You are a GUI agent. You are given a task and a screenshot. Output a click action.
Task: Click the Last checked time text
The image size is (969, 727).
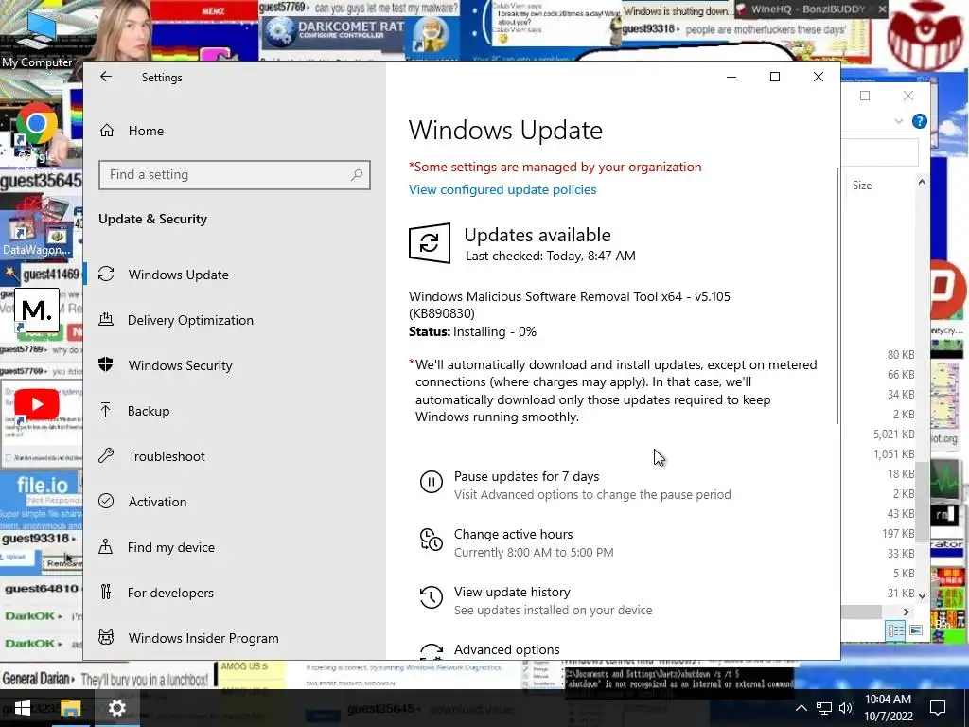point(551,256)
